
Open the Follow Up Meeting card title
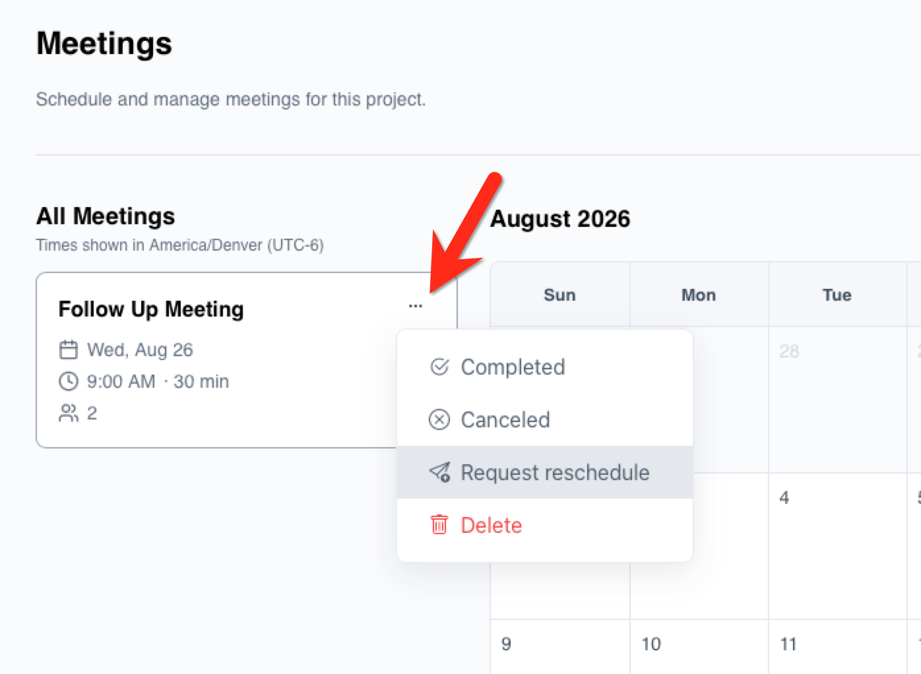151,309
